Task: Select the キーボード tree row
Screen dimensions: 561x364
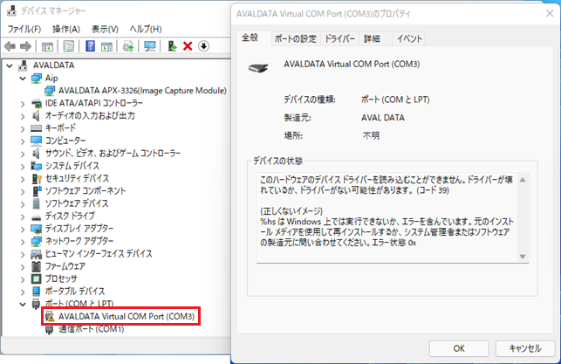Action: [x=60, y=128]
